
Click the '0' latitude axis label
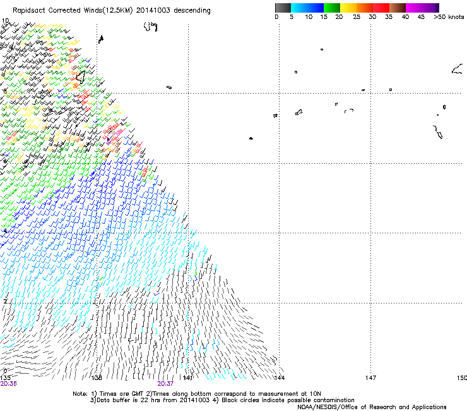(x=5, y=371)
